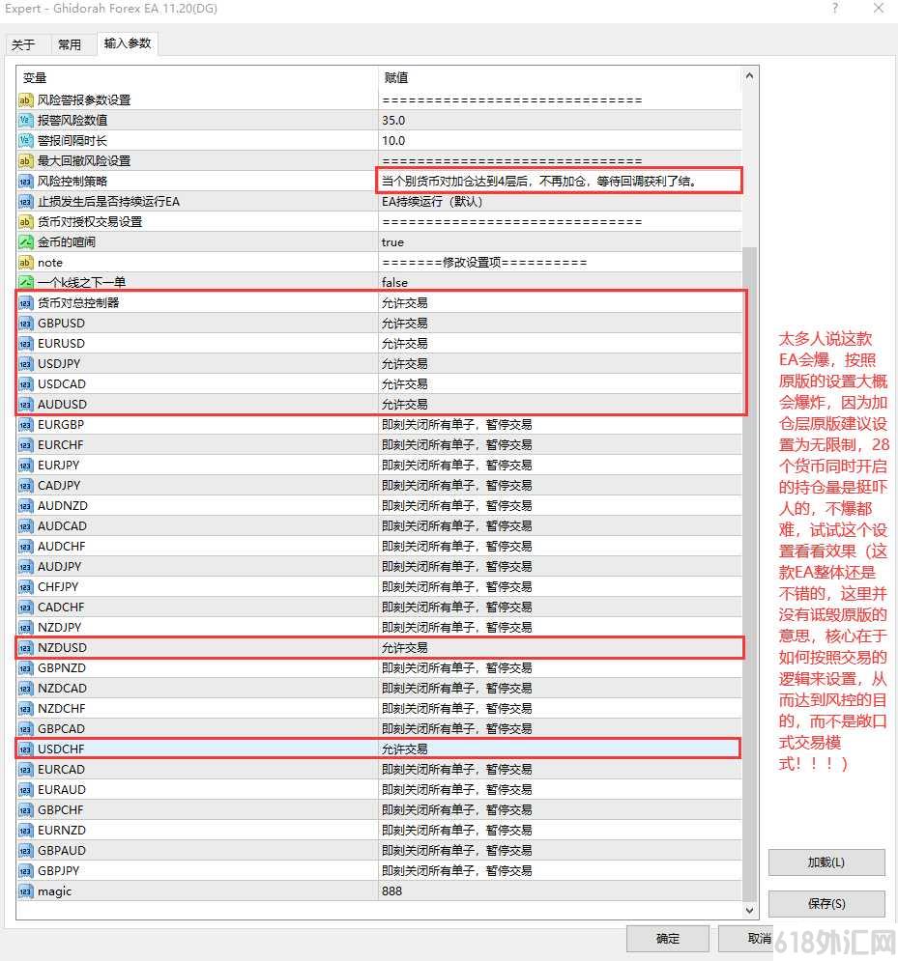Click the icon beside 货币对总控制器
898x961 pixels.
(x=25, y=302)
